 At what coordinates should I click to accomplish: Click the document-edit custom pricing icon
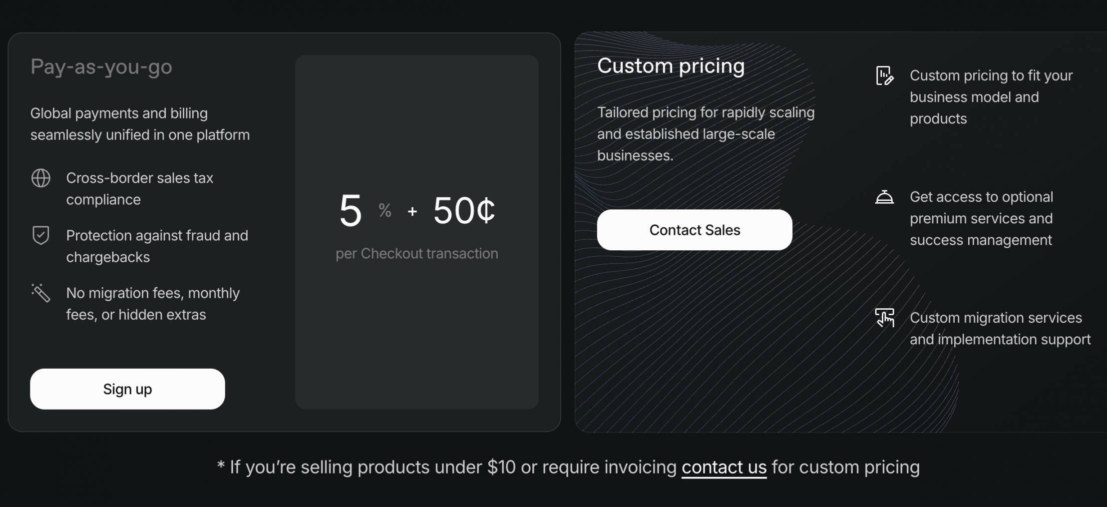pyautogui.click(x=885, y=75)
